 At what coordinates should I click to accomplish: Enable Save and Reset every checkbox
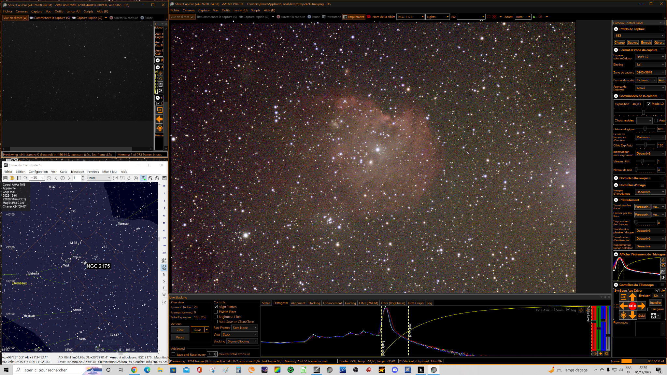tap(173, 354)
